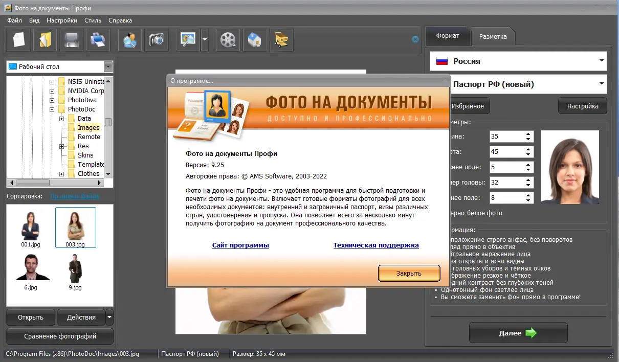
Task: Open the Россия country dropdown
Action: (601, 61)
